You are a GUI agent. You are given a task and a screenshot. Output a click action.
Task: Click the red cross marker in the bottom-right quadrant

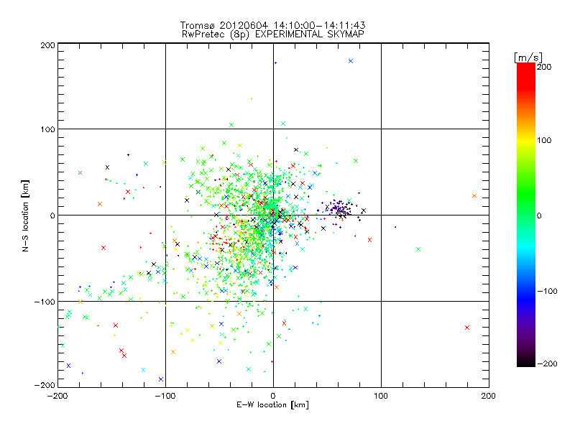tap(467, 328)
